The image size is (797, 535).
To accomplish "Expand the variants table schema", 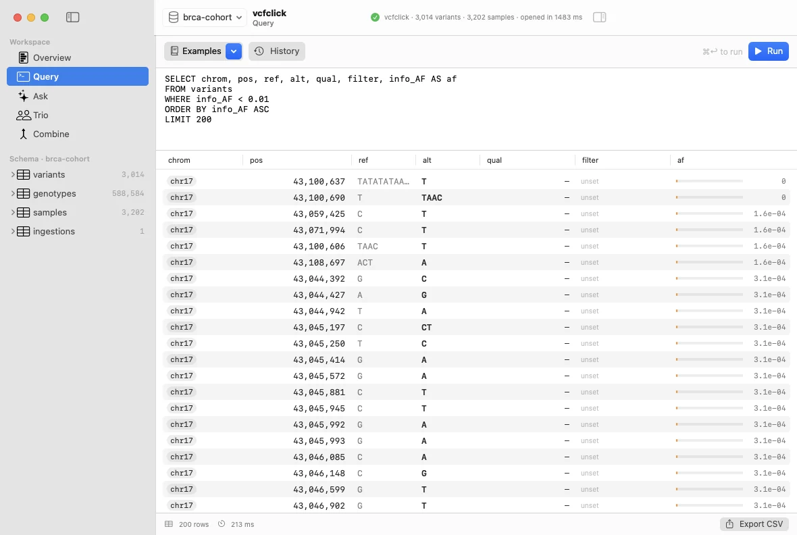I will coord(13,174).
